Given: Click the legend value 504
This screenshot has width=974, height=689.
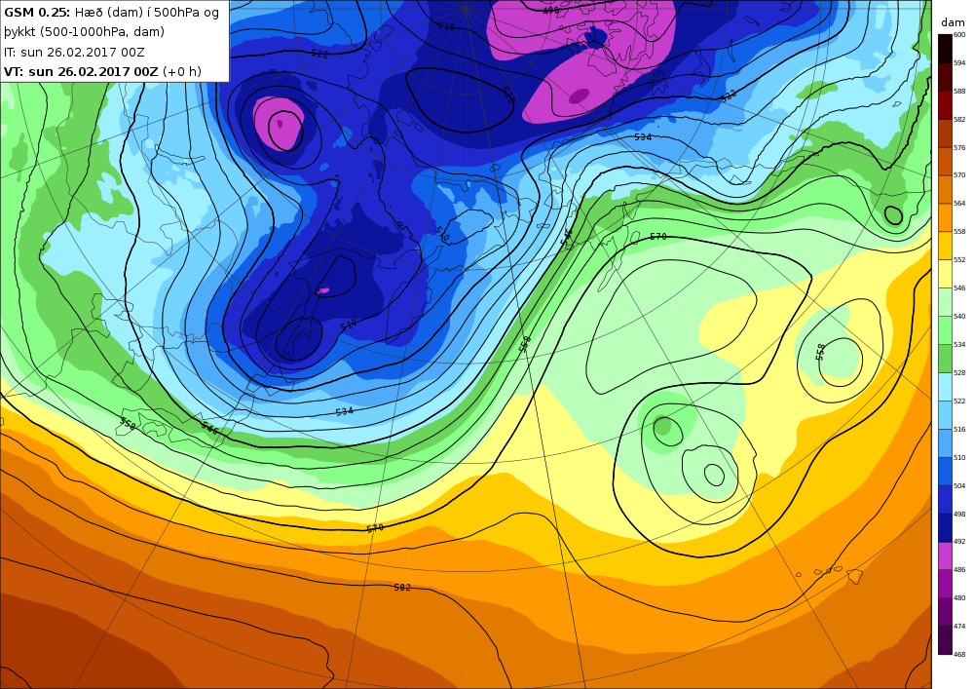Looking at the screenshot, I should click(x=959, y=486).
